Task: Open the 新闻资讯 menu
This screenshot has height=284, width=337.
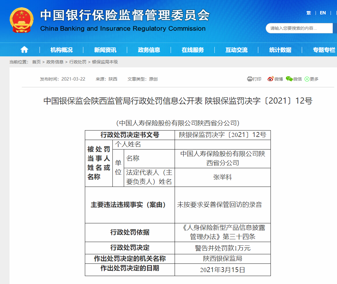Action: click(x=105, y=50)
